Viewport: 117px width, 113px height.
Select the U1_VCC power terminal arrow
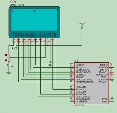point(82,28)
